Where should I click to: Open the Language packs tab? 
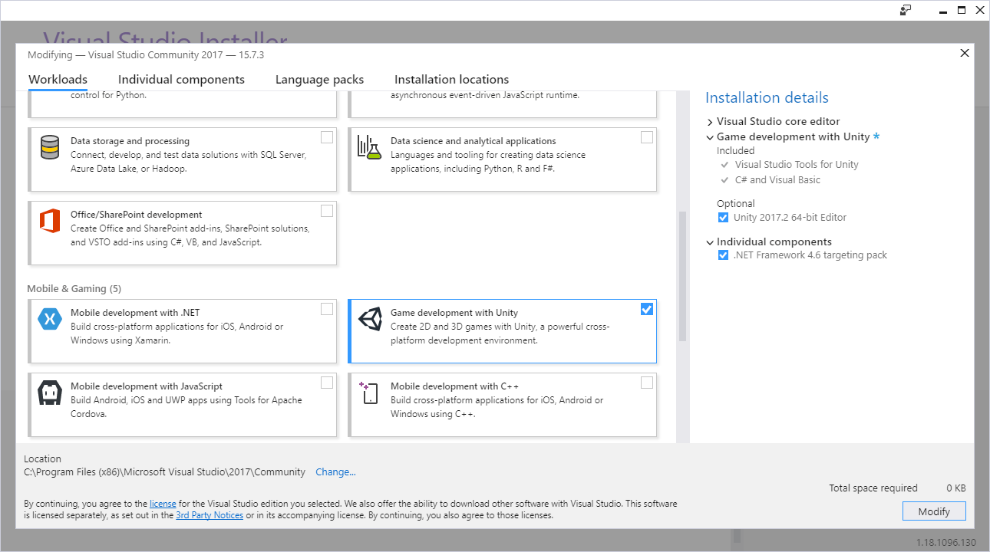[x=319, y=79]
